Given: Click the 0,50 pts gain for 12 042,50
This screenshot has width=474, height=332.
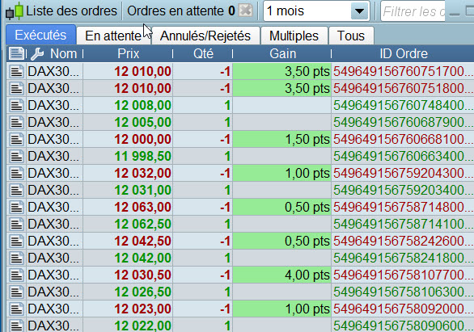Looking at the screenshot, I should 282,241.
